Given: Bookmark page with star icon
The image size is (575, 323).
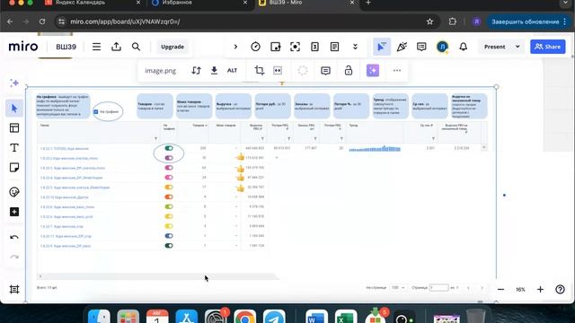Looking at the screenshot, I should [x=429, y=22].
